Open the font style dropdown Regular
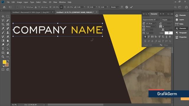This screenshot has height=106, width=189. coord(167,20)
